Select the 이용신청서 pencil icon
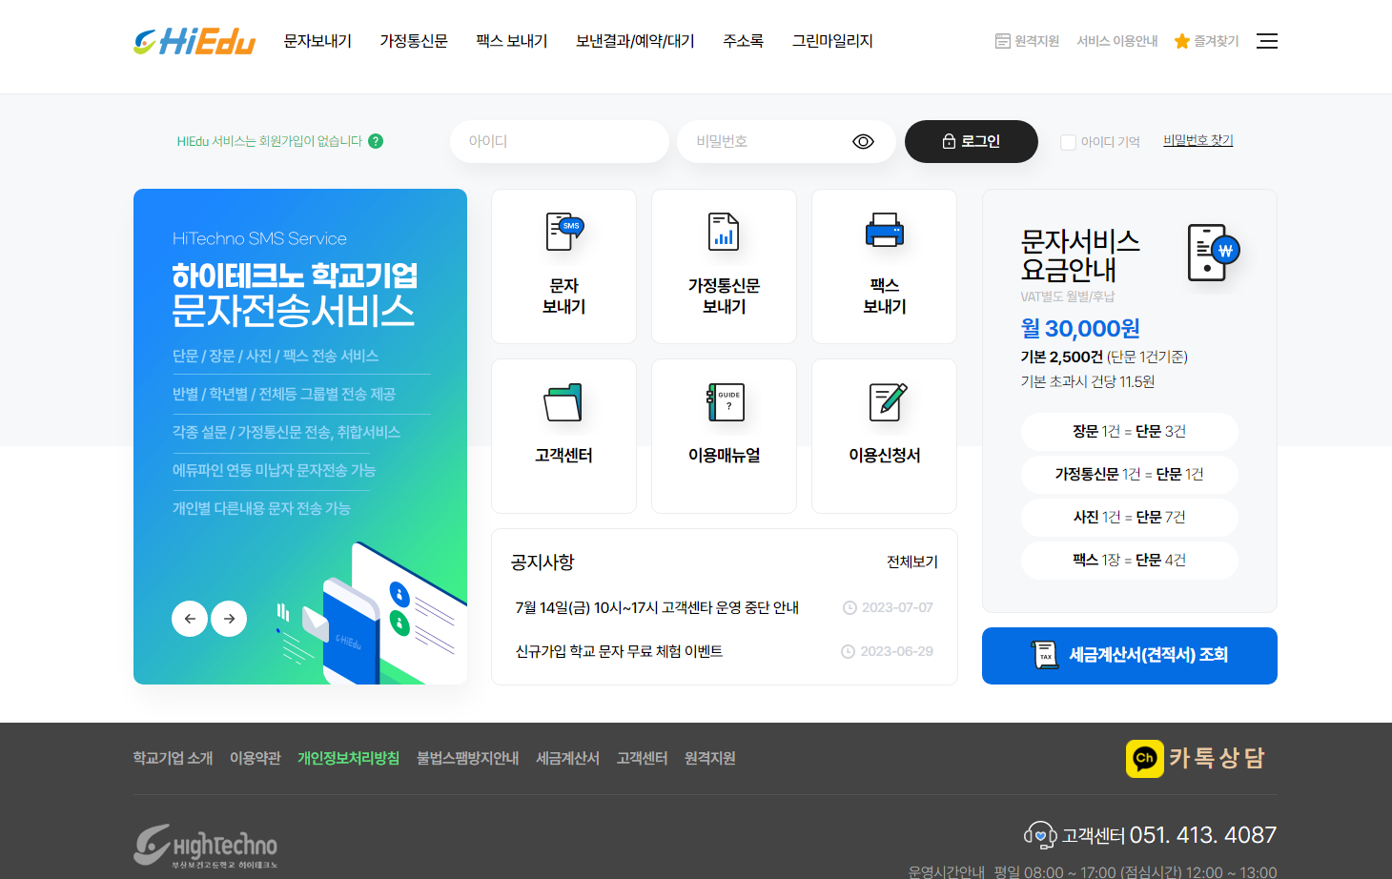 883,402
